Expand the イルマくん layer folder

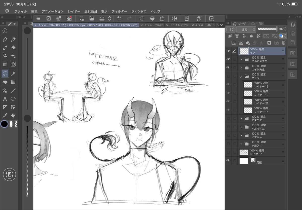point(241,127)
